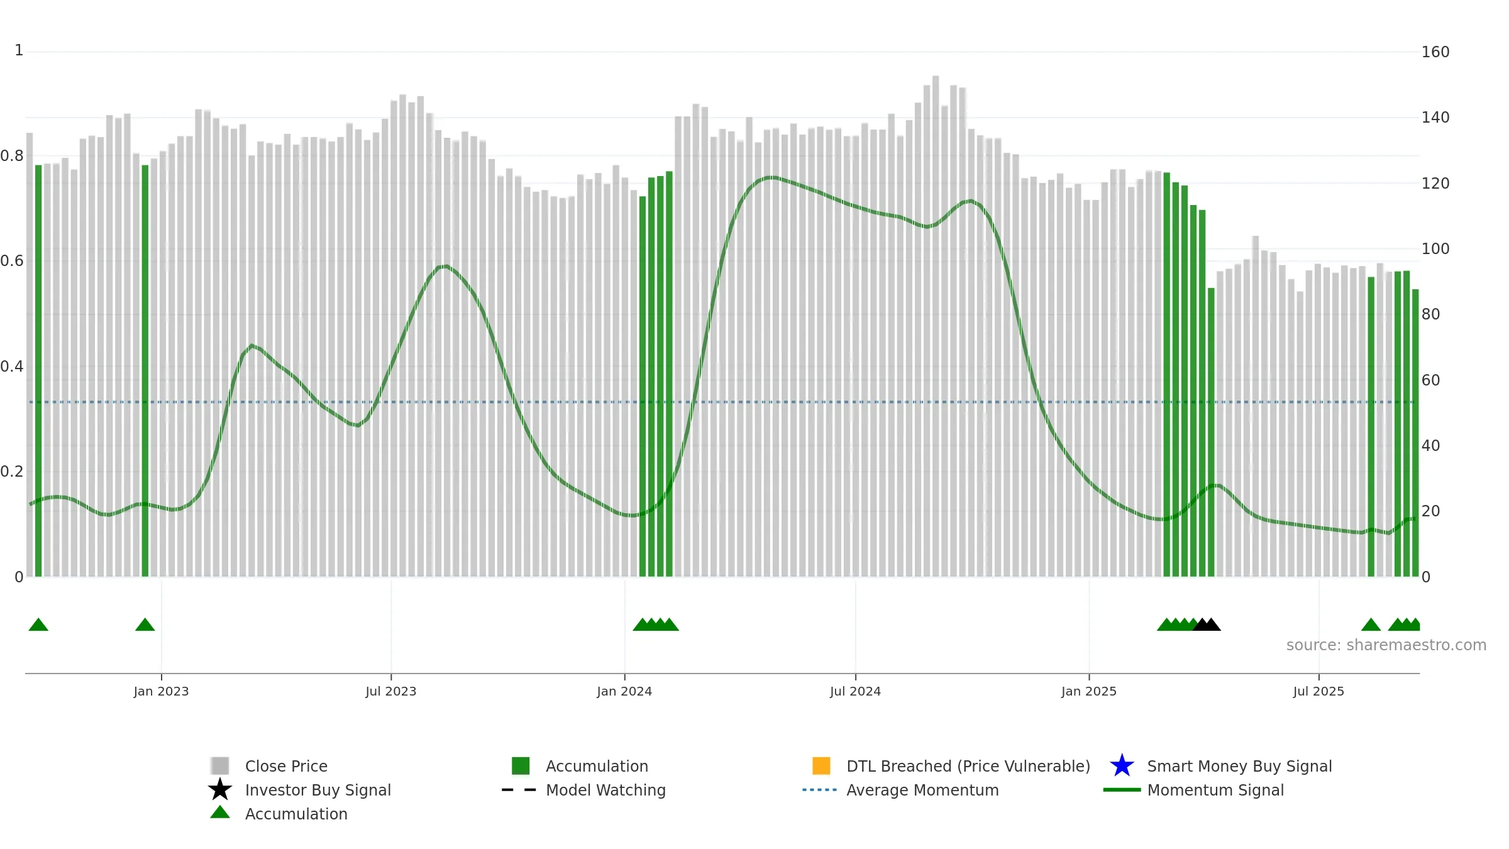Toggle the Close Price legend label
1509x849 pixels.
(x=286, y=766)
